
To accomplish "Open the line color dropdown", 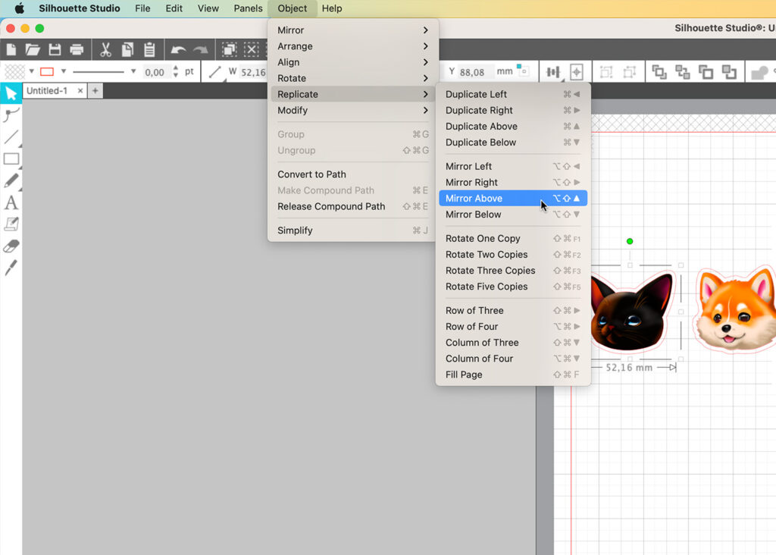I will coord(64,72).
